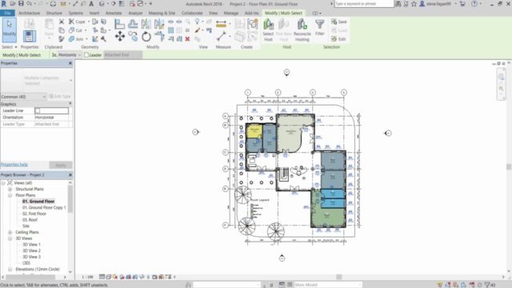
Task: Click the drawing area horizontal scrollbar thumb
Action: click(339, 277)
